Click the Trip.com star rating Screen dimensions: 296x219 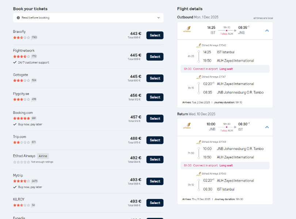(x=22, y=142)
